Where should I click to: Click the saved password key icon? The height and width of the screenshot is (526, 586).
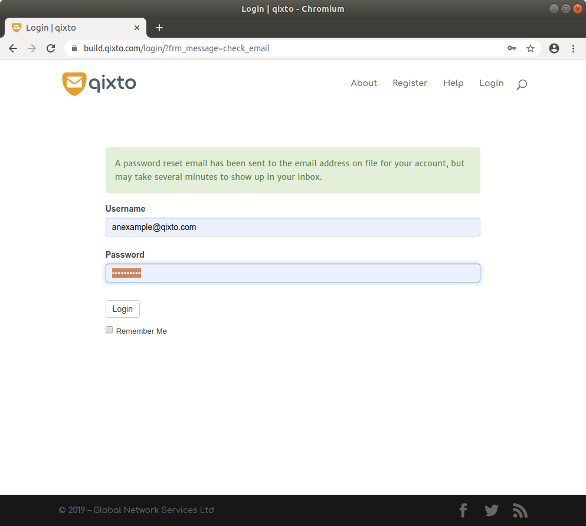(x=512, y=48)
